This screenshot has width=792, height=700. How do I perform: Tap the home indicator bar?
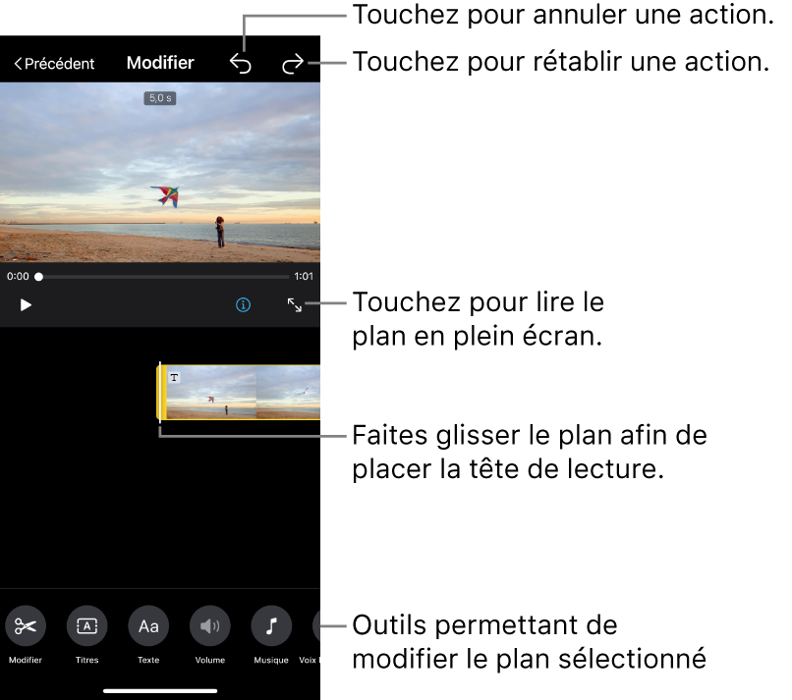pos(160,691)
